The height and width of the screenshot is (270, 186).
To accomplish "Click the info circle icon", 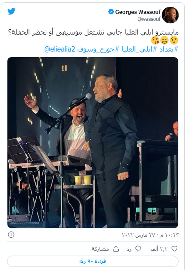I will click(11, 235).
